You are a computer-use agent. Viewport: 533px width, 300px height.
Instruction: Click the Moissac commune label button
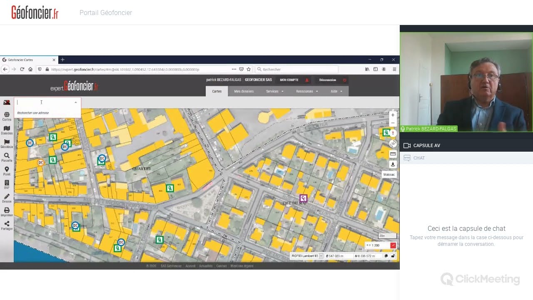[389, 175]
